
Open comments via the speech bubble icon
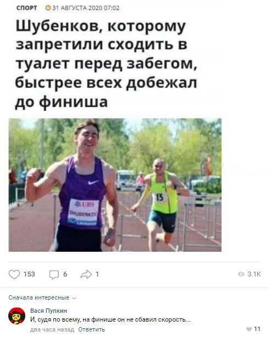coord(54,274)
